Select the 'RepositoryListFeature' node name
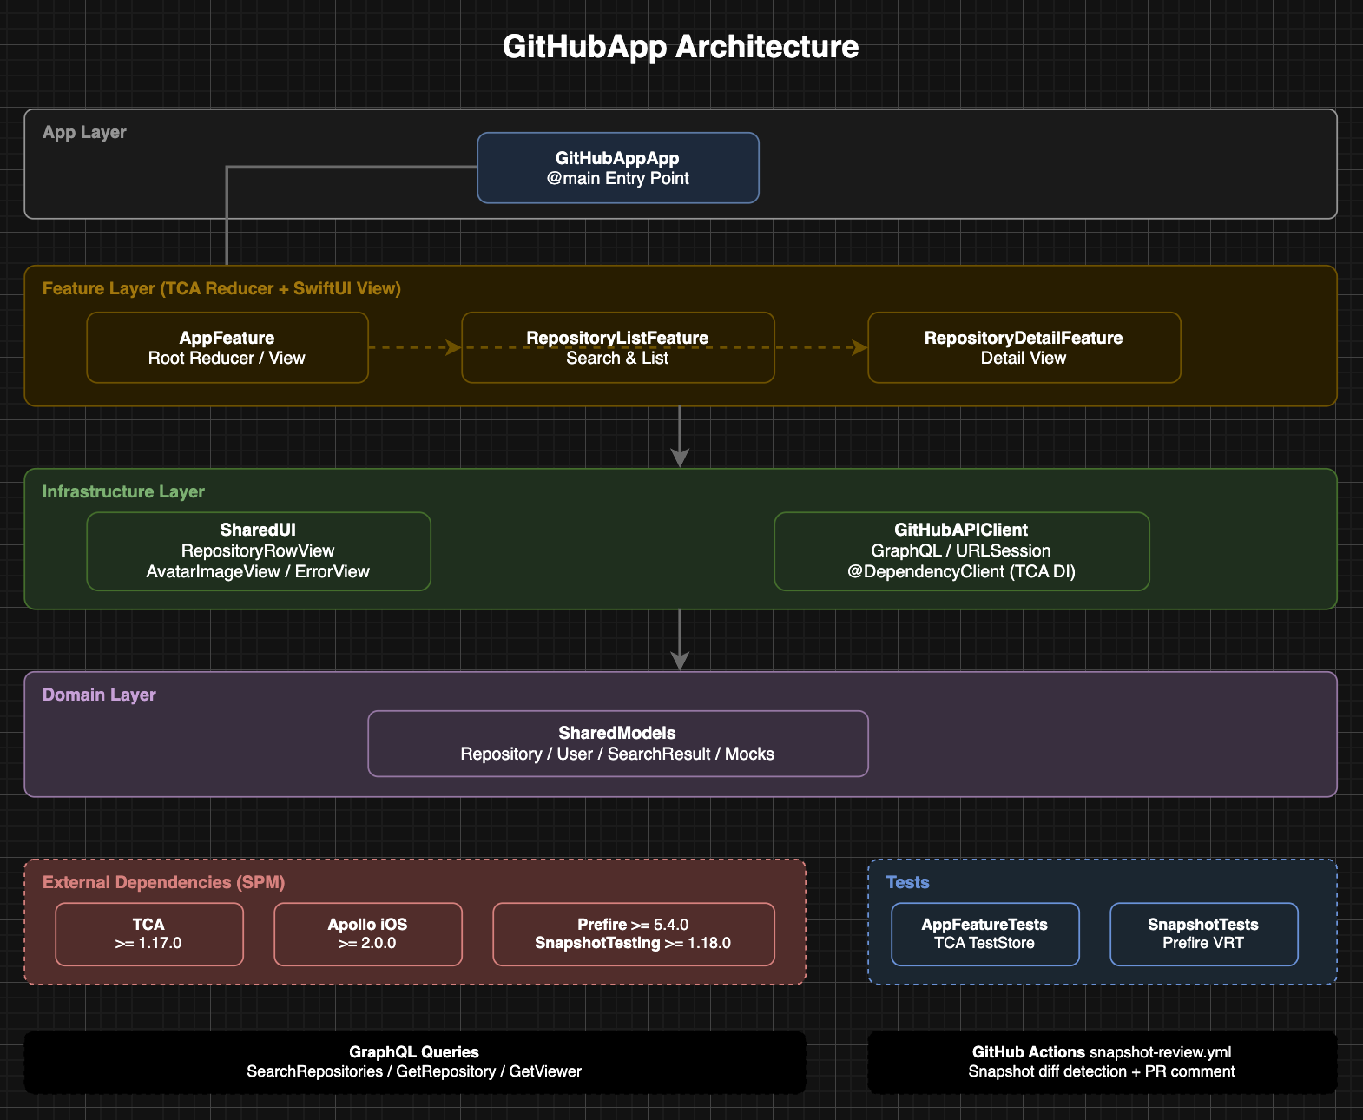Image resolution: width=1363 pixels, height=1120 pixels. click(x=617, y=338)
